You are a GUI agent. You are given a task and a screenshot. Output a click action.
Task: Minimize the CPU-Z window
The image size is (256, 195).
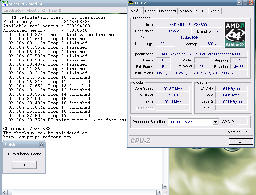[x=239, y=3]
